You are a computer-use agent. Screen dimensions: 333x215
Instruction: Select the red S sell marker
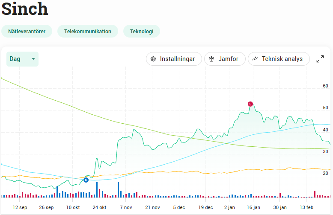250,104
